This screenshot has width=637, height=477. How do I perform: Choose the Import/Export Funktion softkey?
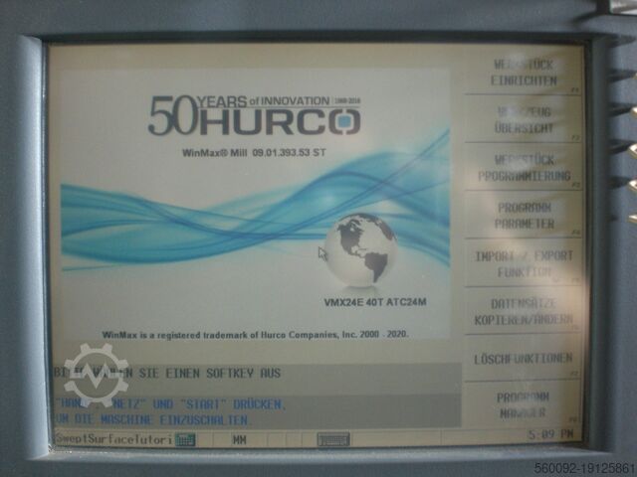point(524,262)
